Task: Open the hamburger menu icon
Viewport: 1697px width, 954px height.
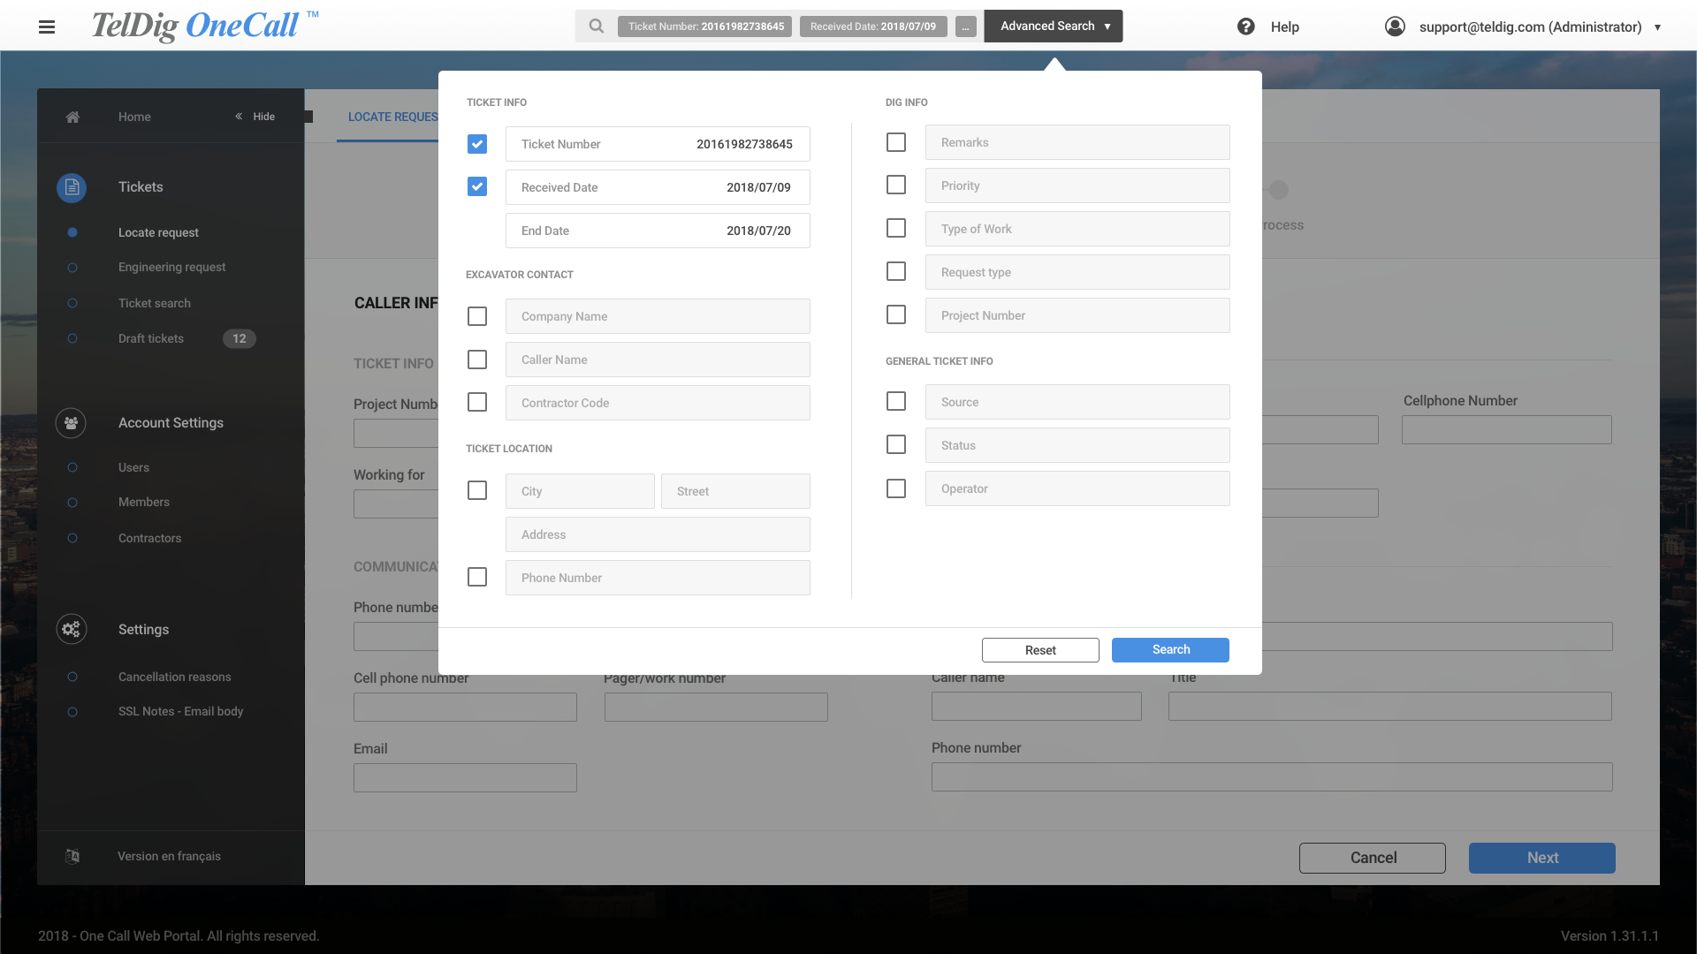Action: (x=47, y=26)
